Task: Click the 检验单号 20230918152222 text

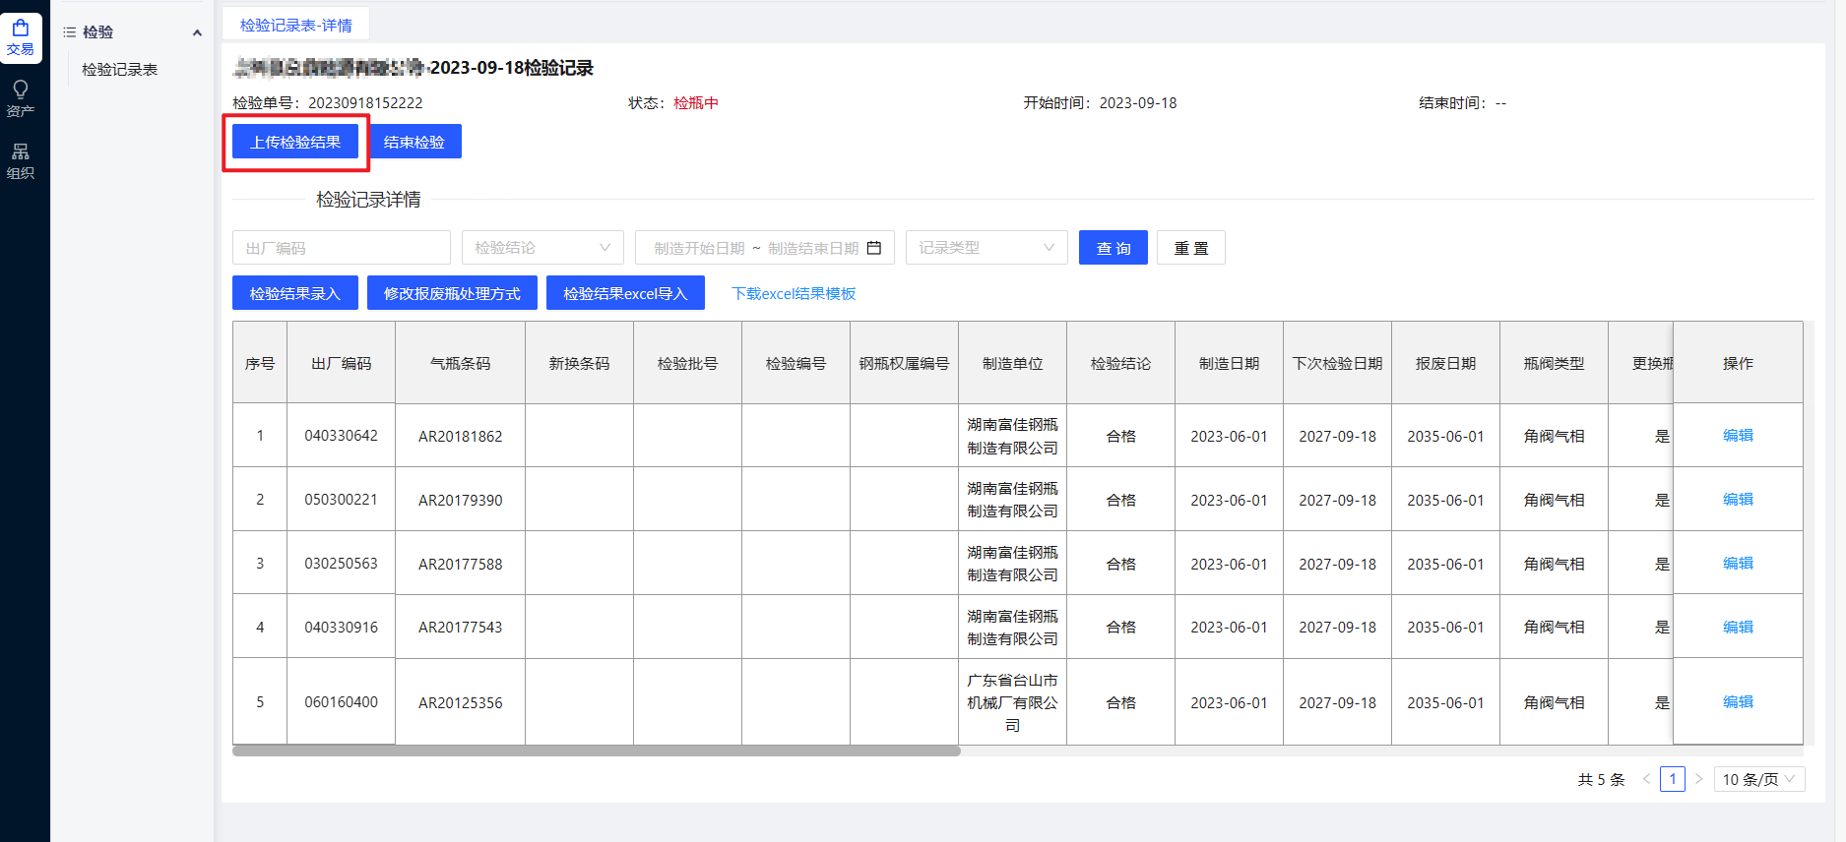Action: tap(328, 102)
